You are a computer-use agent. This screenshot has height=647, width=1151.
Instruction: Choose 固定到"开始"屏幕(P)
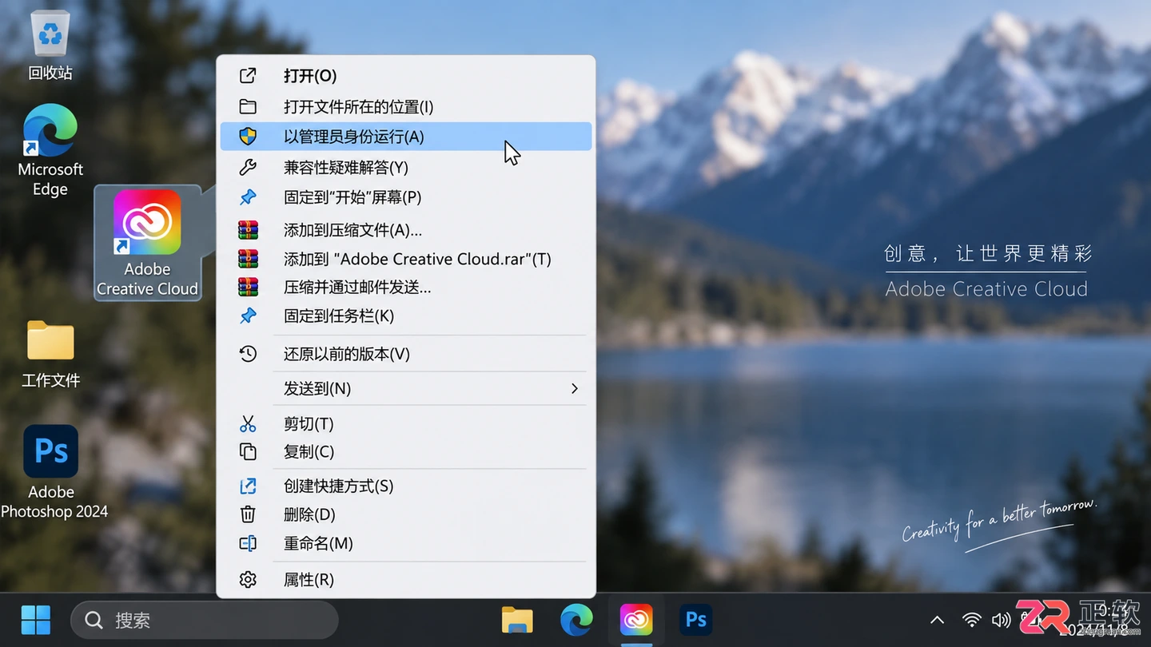tap(406, 197)
